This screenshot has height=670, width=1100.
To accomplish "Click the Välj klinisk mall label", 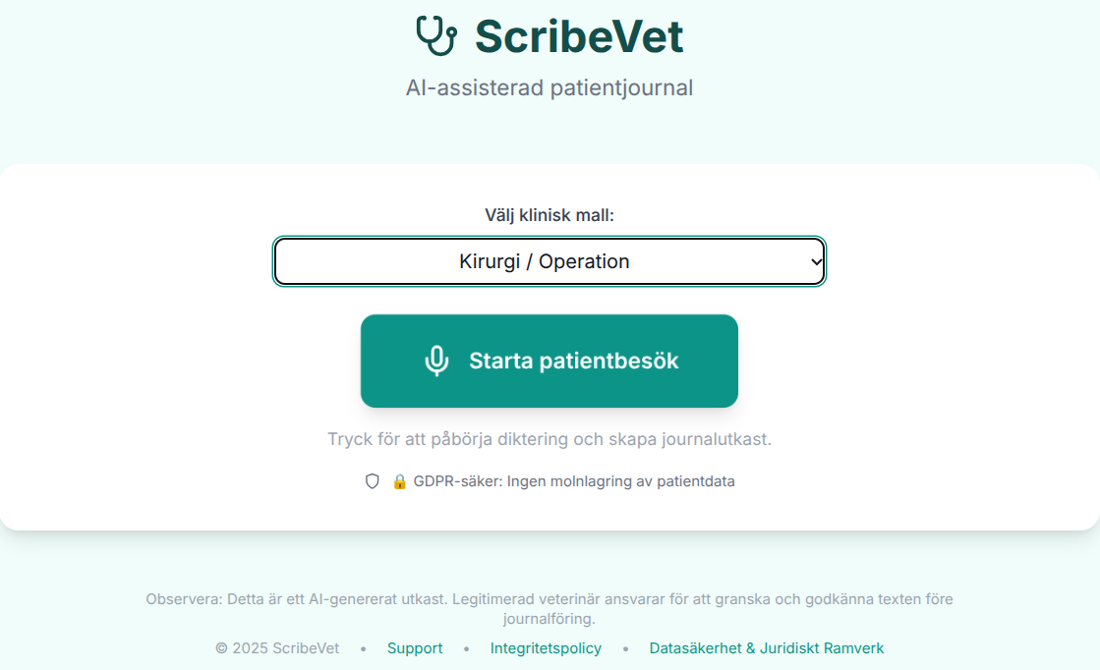I will click(550, 214).
